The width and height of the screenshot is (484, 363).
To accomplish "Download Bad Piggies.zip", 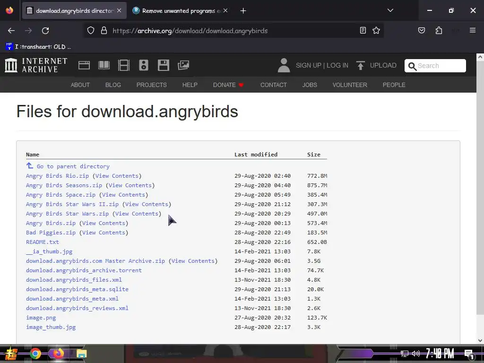I will coord(51,233).
